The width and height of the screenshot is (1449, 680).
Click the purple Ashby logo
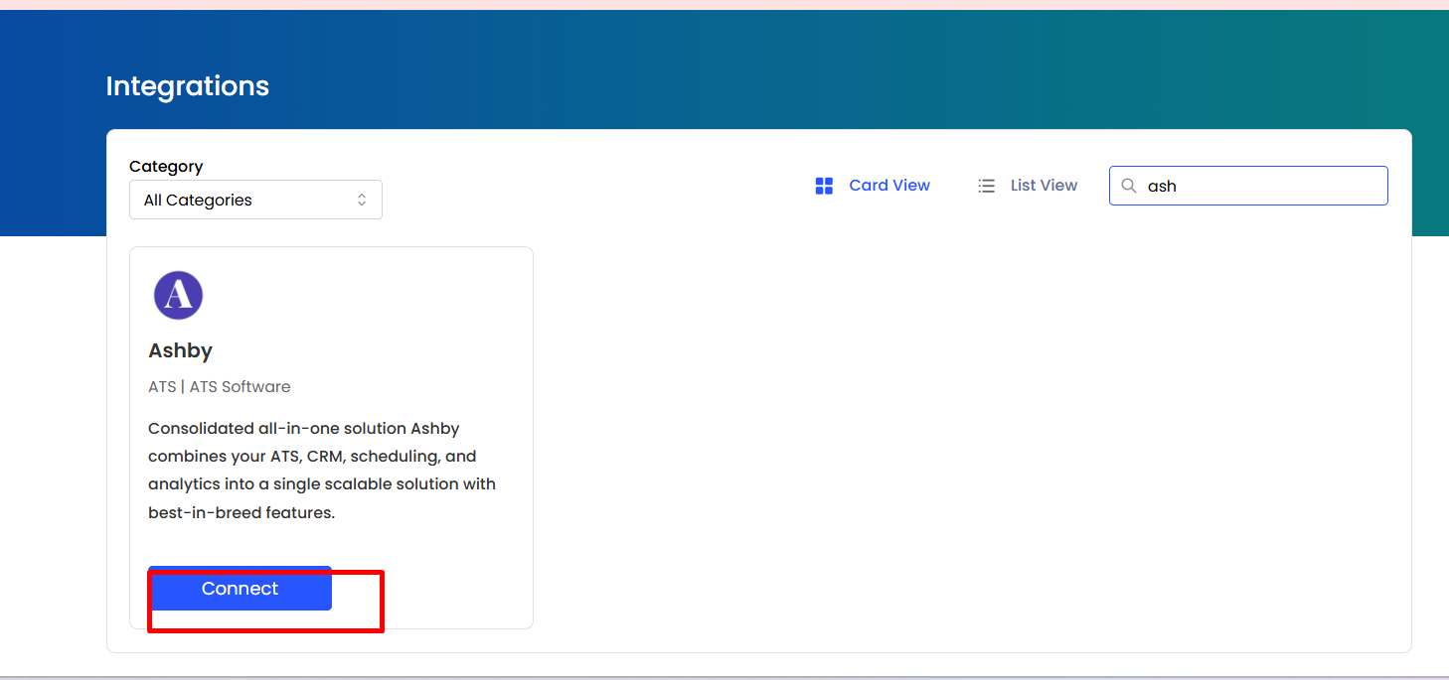click(x=178, y=296)
